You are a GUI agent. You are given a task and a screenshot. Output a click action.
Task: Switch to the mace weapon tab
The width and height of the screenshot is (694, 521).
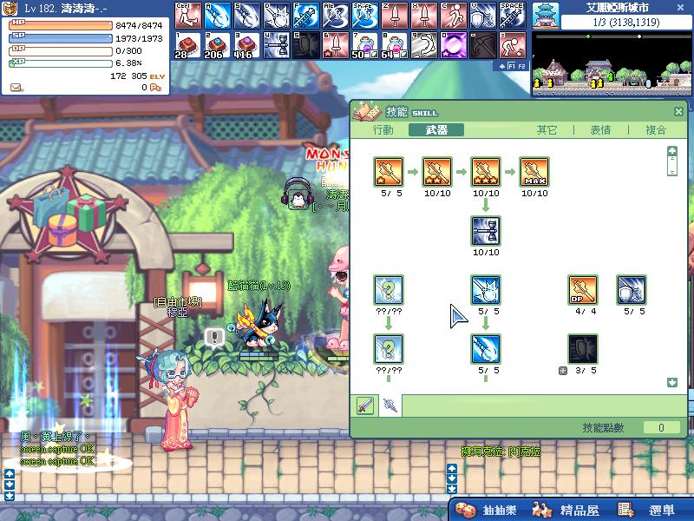coord(390,406)
